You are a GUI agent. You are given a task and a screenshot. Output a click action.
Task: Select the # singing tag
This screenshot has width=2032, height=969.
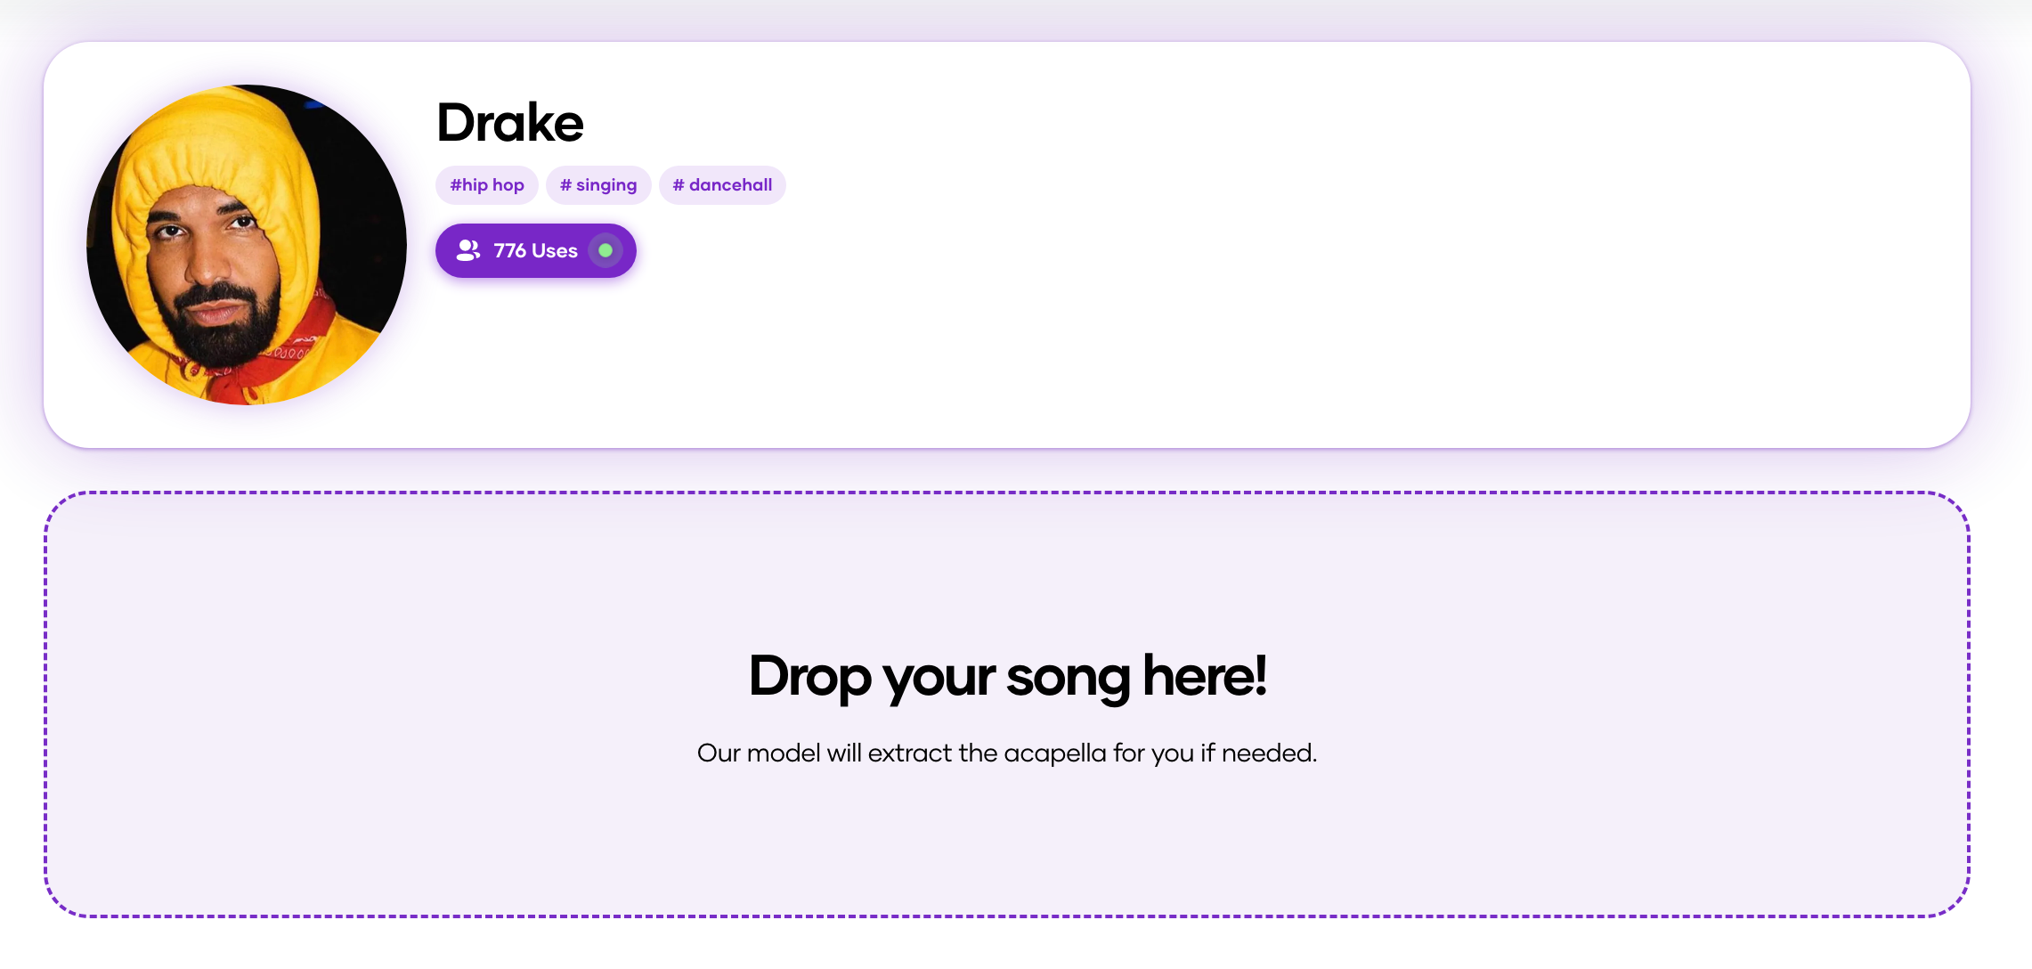pyautogui.click(x=598, y=185)
